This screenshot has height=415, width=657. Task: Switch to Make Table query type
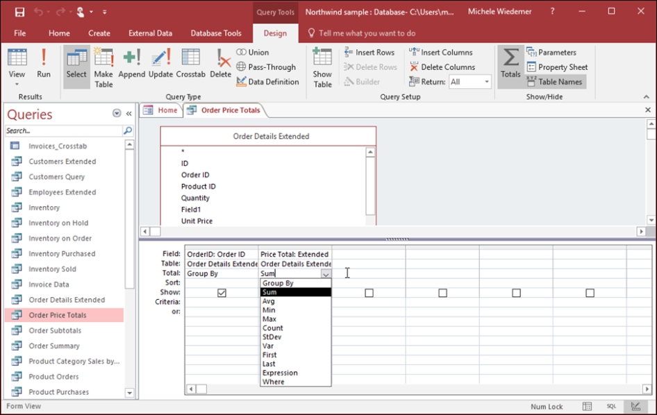103,67
